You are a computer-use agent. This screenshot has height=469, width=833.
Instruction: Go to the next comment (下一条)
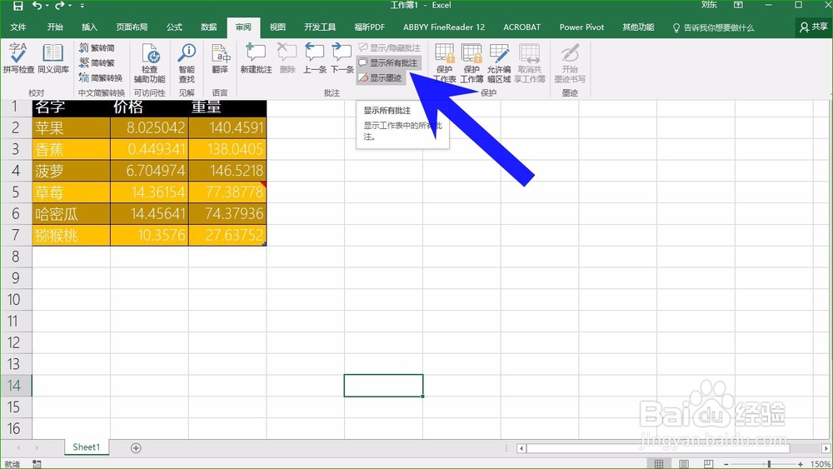[342, 58]
